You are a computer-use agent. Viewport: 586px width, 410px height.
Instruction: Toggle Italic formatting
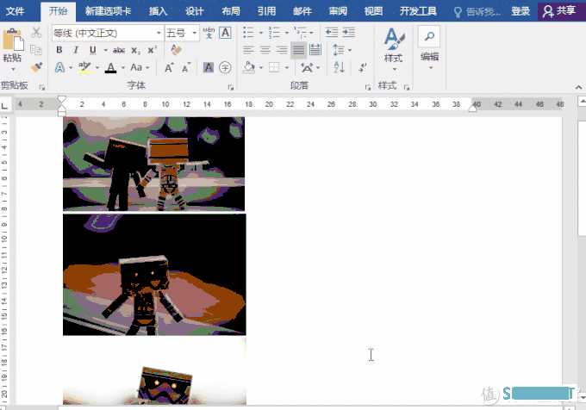(76, 50)
